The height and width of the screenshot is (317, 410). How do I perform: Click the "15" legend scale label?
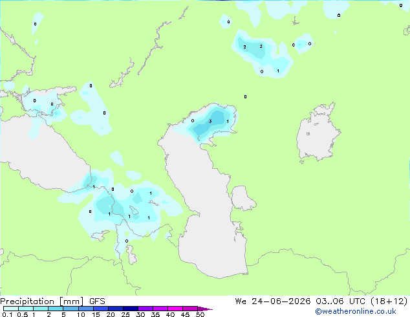click(96, 314)
